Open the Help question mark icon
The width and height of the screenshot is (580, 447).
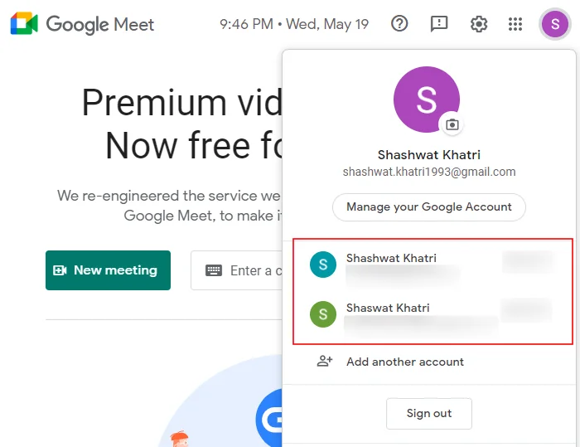pyautogui.click(x=399, y=24)
